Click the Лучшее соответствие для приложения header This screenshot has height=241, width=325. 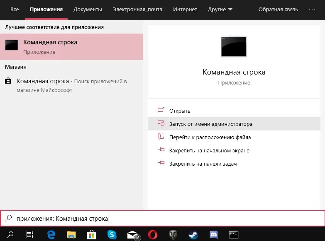tap(54, 27)
